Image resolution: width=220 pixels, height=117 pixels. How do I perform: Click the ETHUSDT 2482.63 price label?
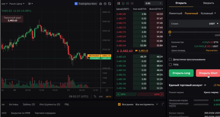(x=100, y=58)
